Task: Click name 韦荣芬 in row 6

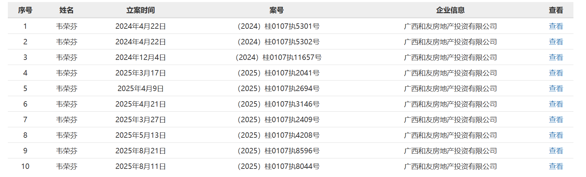Action: tap(67, 104)
